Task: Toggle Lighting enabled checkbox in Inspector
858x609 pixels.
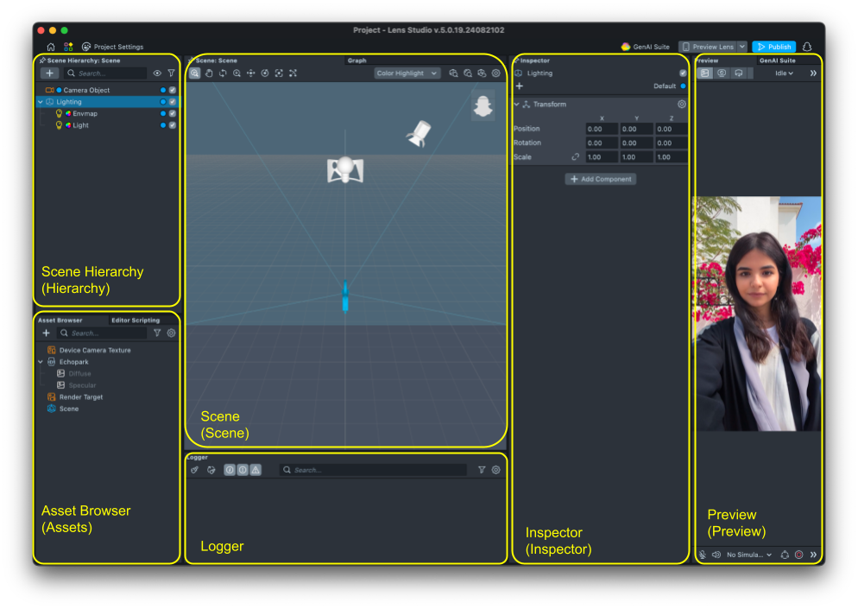Action: pos(683,73)
